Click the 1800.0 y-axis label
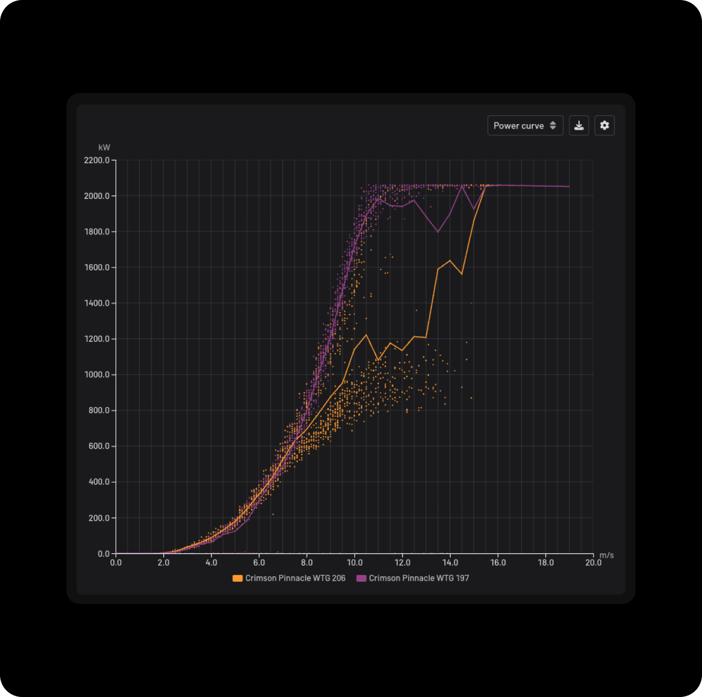Viewport: 702px width, 697px height. 97,232
